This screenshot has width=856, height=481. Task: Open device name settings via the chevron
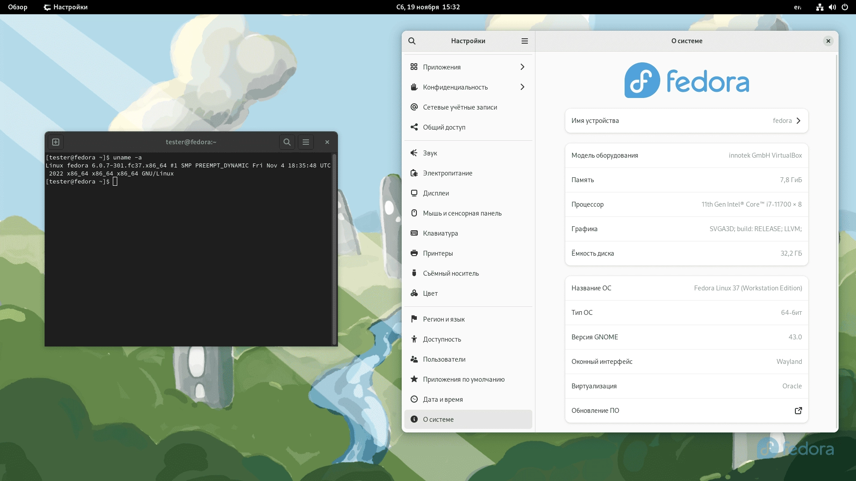point(798,121)
